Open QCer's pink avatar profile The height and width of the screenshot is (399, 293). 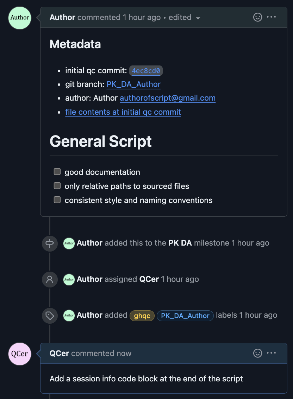click(20, 354)
